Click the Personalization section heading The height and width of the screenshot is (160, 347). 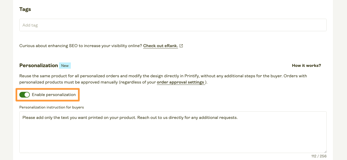38,65
